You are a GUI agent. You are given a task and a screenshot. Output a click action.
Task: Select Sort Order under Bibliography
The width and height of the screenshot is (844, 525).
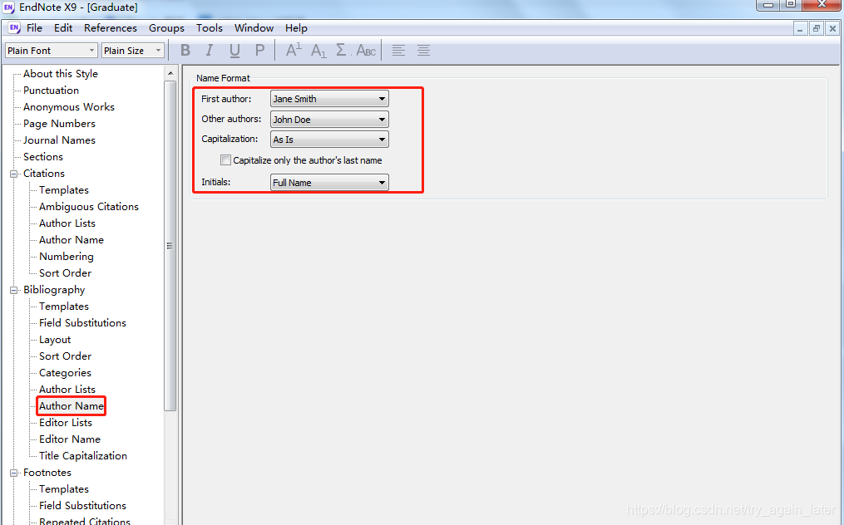tap(65, 356)
